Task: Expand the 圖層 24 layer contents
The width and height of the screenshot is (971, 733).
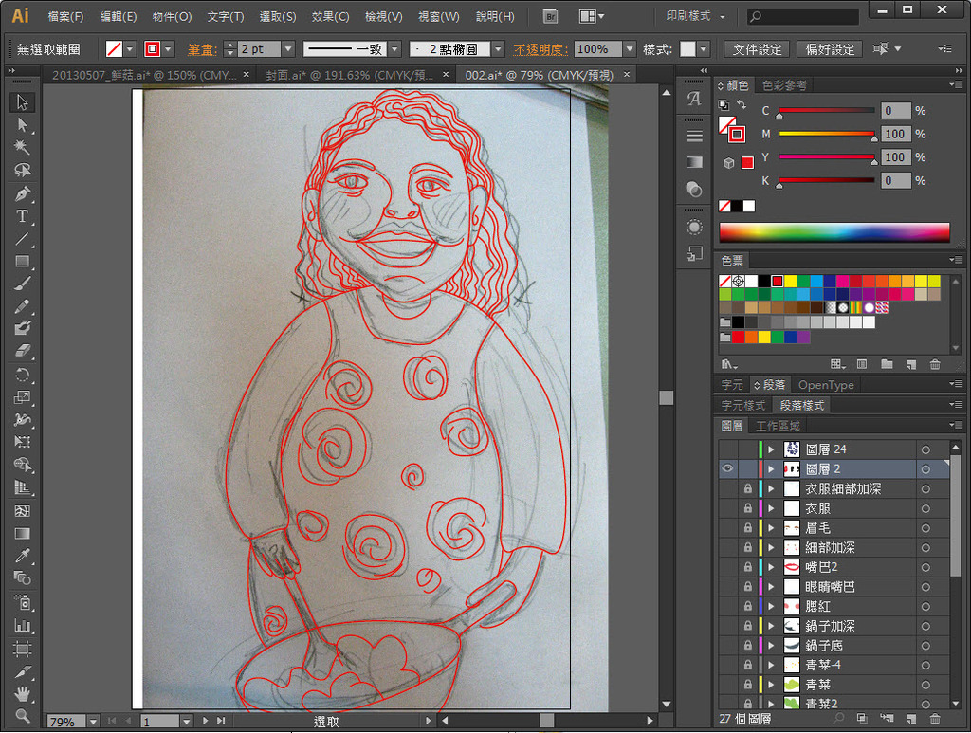Action: pos(771,449)
